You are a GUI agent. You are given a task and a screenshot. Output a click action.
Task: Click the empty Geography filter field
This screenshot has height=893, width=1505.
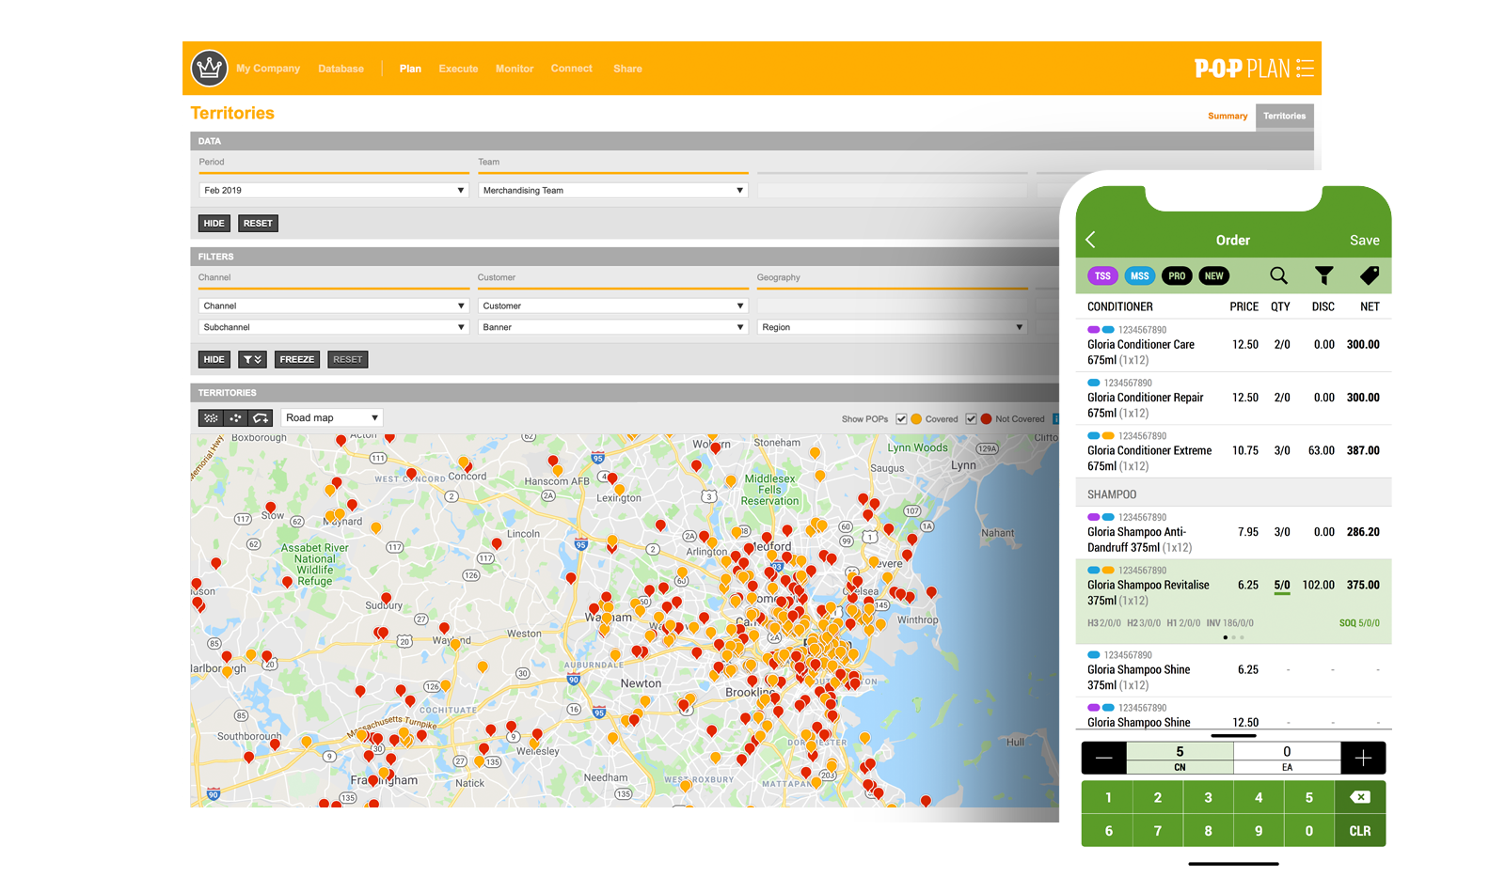pos(892,305)
